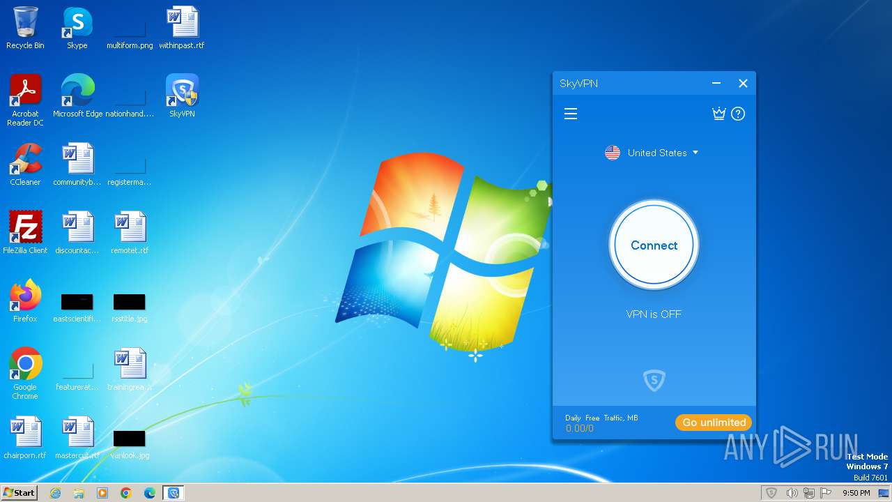Screen dimensions: 892x502
Task: Select the featurerat... desktop file
Action: 77,376
